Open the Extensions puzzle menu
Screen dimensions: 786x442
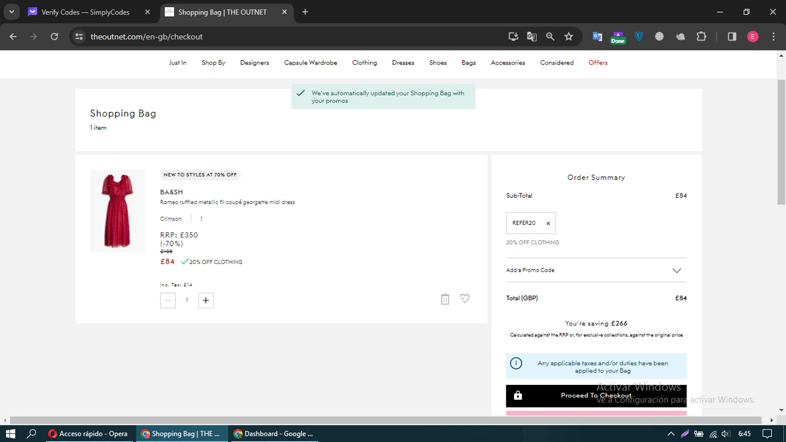pyautogui.click(x=701, y=37)
